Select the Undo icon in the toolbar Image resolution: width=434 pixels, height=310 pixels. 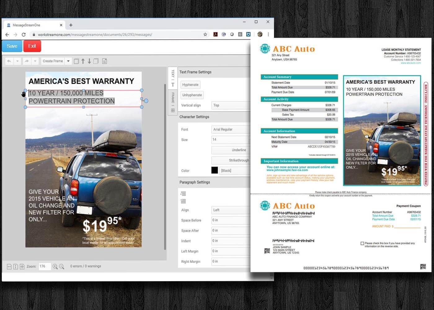pyautogui.click(x=9, y=61)
